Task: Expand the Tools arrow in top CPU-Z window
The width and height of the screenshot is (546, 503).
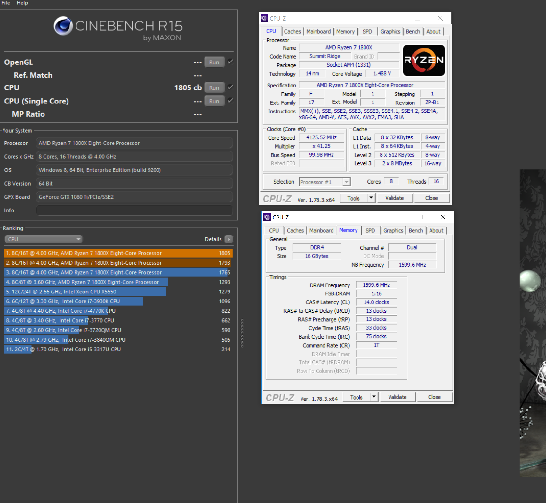Action: point(371,198)
